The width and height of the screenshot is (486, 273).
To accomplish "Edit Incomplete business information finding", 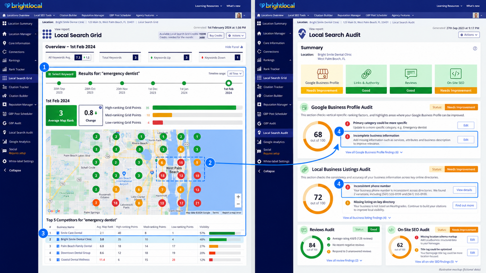I will pyautogui.click(x=466, y=140).
